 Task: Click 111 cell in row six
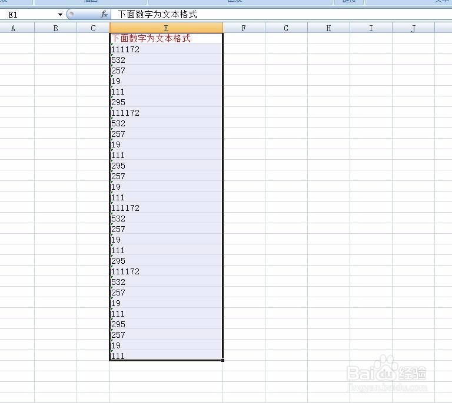[167, 91]
